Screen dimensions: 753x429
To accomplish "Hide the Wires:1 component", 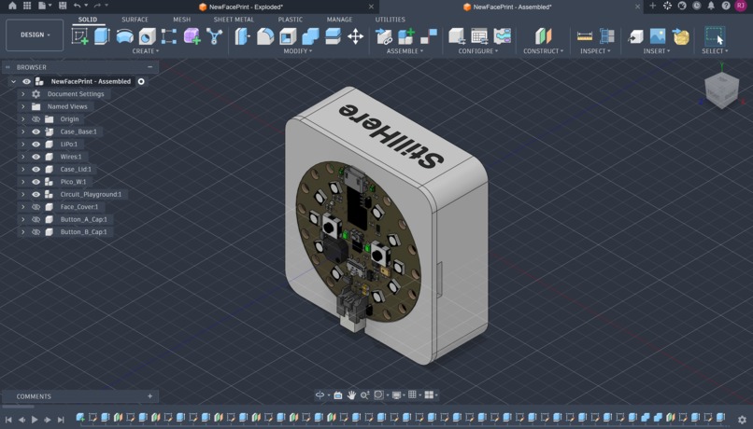I will (36, 157).
